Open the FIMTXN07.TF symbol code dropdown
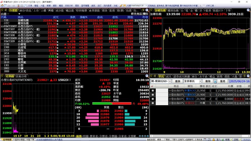The height and width of the screenshot is (141, 251). pyautogui.click(x=146, y=5)
